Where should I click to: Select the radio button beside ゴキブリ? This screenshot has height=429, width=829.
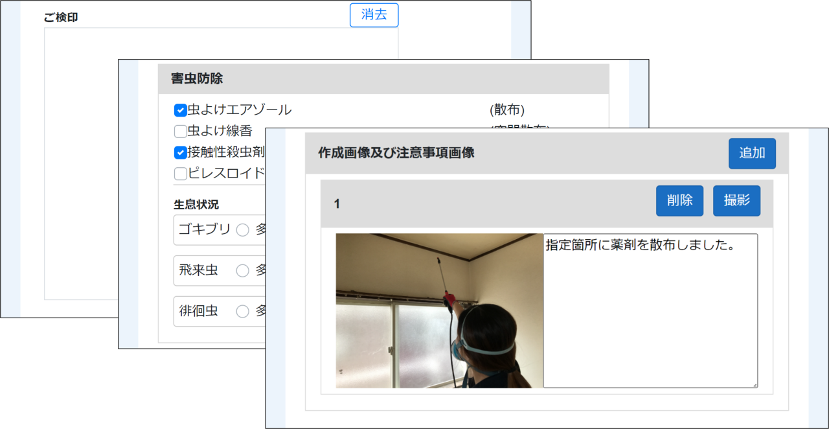click(242, 230)
